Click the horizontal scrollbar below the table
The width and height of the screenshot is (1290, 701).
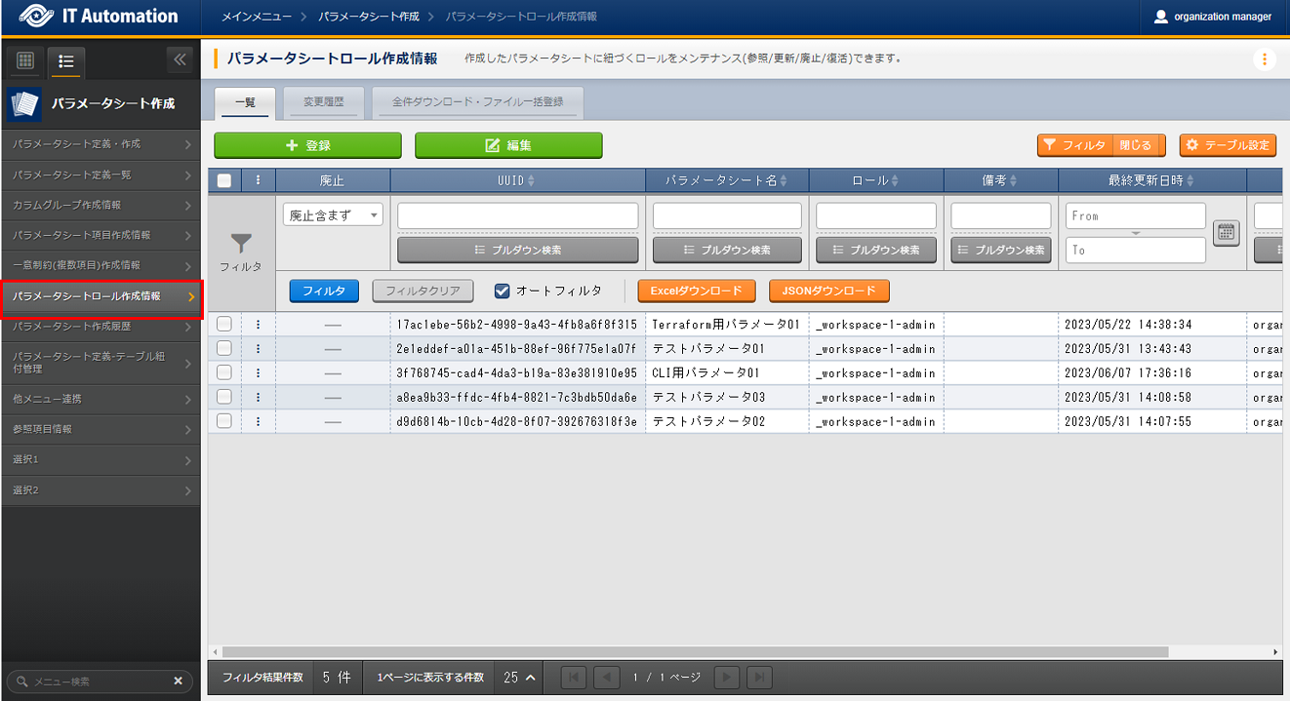click(x=693, y=651)
